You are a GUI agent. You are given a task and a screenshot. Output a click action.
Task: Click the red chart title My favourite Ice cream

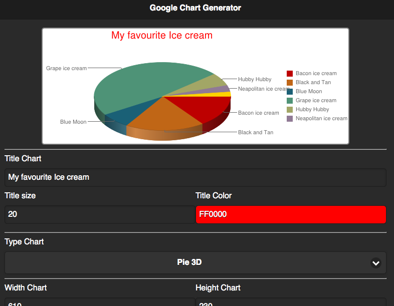click(x=161, y=36)
